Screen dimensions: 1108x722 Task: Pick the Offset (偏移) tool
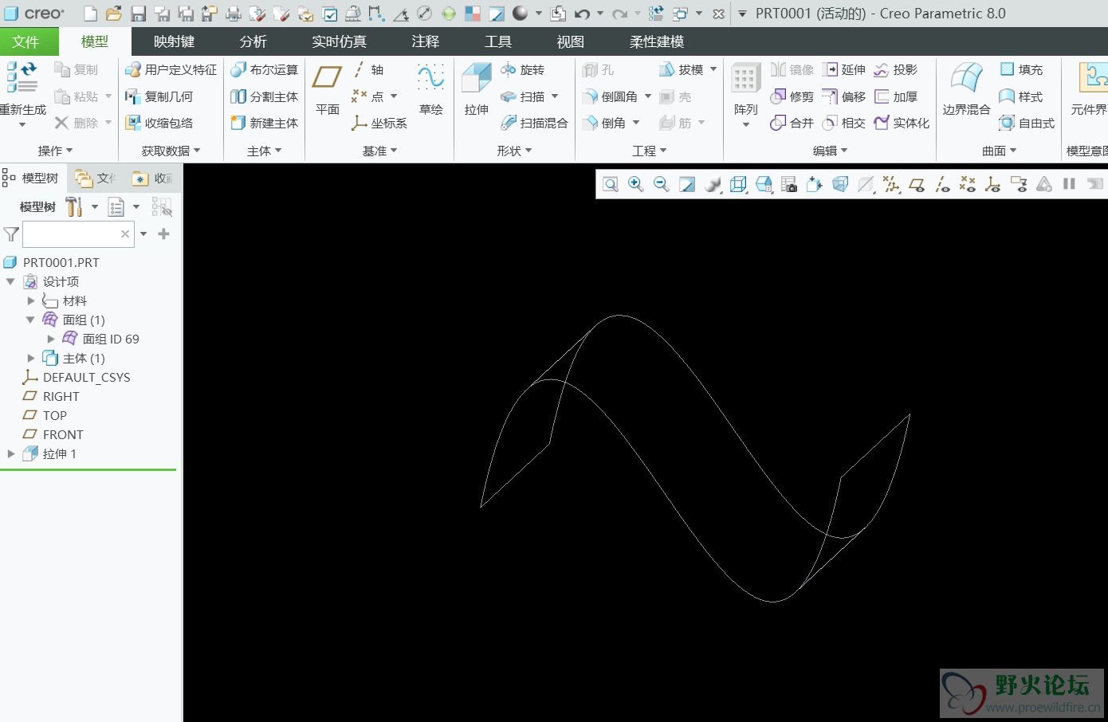click(x=844, y=96)
